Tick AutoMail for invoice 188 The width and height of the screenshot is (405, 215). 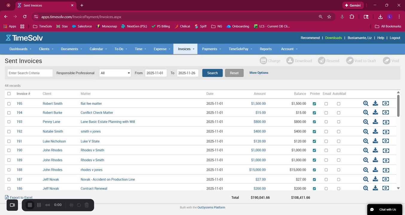coord(339,170)
